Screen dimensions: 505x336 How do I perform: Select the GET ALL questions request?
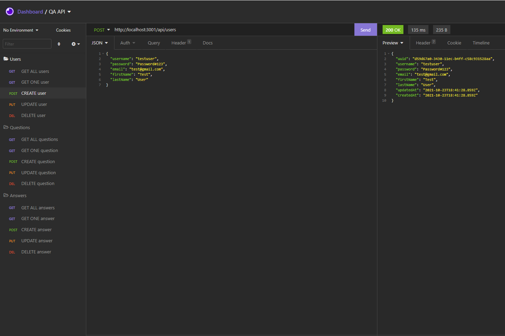[x=40, y=140]
